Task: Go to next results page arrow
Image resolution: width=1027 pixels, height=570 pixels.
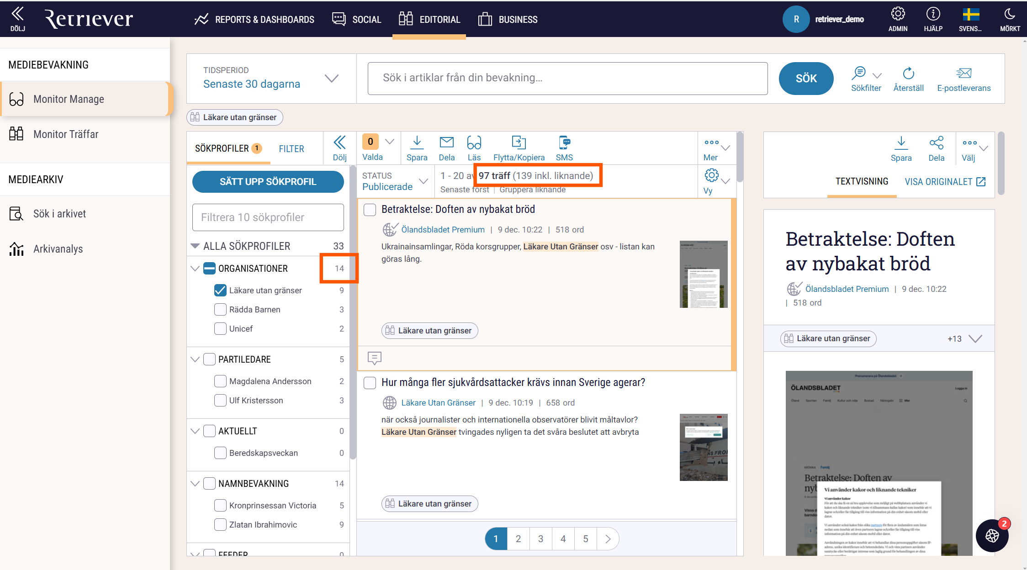Action: tap(608, 538)
